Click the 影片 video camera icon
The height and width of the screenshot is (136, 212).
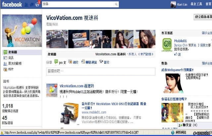pos(101,62)
